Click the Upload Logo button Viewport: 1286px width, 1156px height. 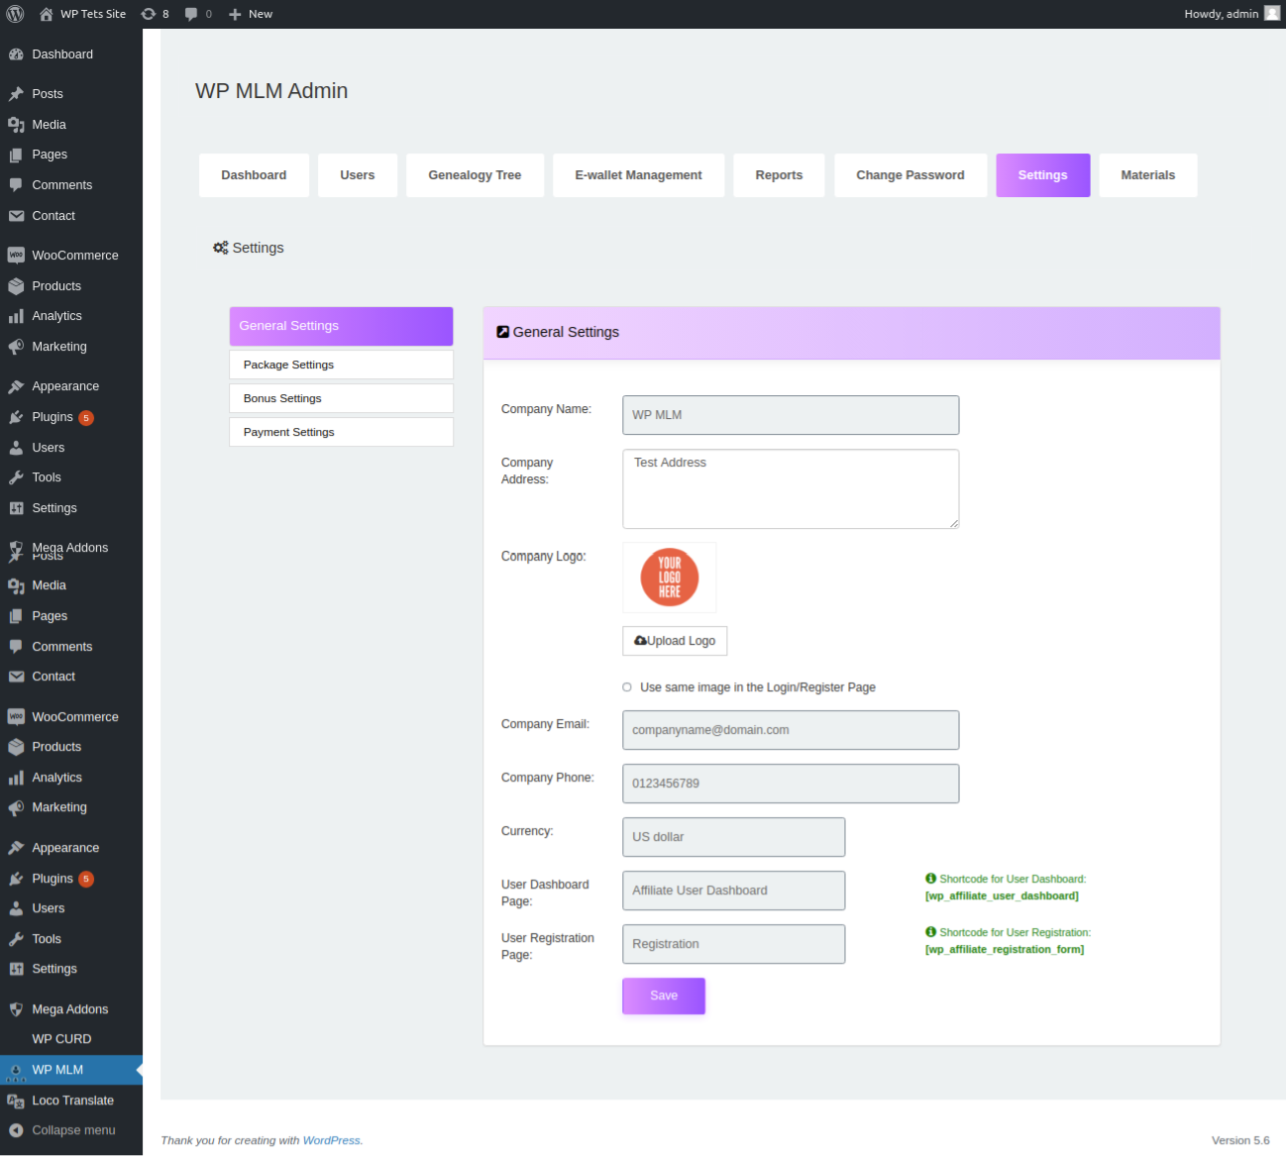pyautogui.click(x=675, y=641)
